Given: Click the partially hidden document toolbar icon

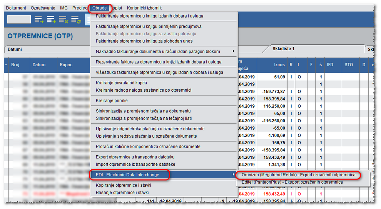Looking at the screenshot, I should pos(87,19).
